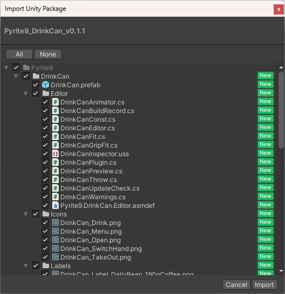This screenshot has width=285, height=294.
Task: Toggle the Labels folder checkbox
Action: tap(36, 265)
